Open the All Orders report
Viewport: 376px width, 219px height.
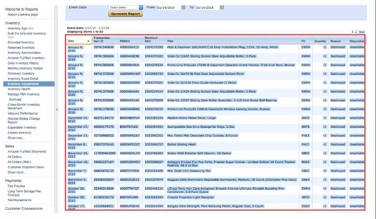pyautogui.click(x=15, y=157)
